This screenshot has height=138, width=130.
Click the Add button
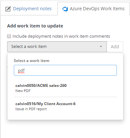(115, 47)
